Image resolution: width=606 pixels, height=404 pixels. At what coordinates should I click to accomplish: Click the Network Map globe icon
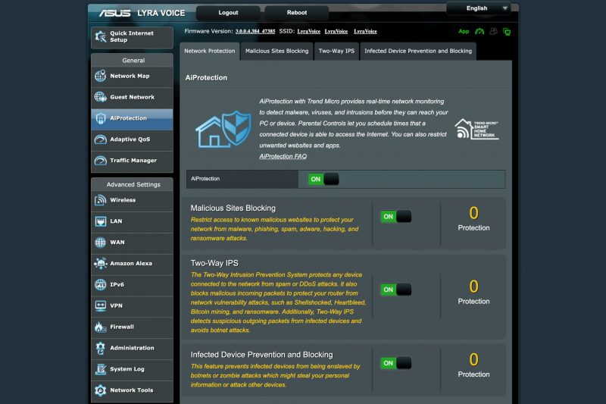tap(101, 76)
